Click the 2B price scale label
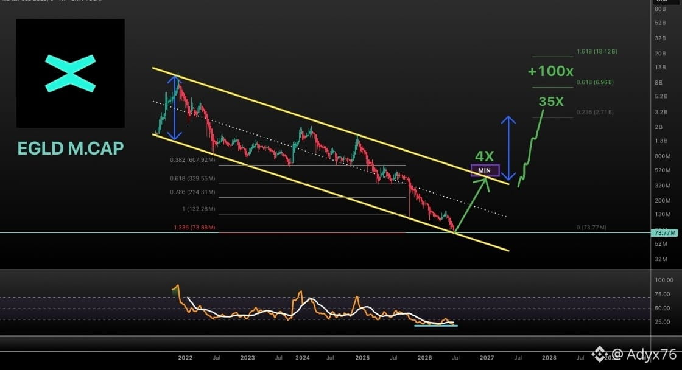Screen dimensions: 682x370 point(658,127)
